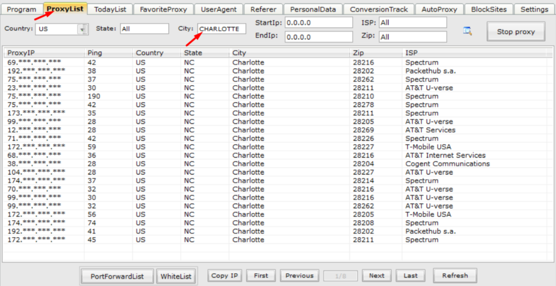Image resolution: width=556 pixels, height=286 pixels.
Task: Select the ProxyList tab
Action: tap(65, 9)
